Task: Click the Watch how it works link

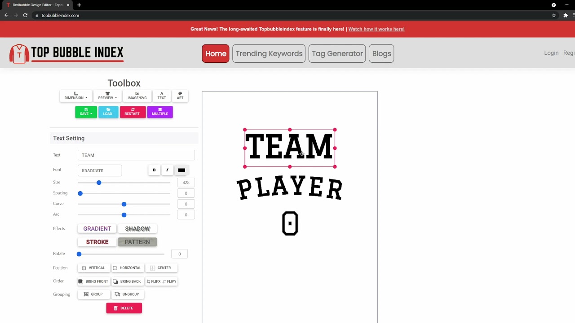Action: point(376,29)
